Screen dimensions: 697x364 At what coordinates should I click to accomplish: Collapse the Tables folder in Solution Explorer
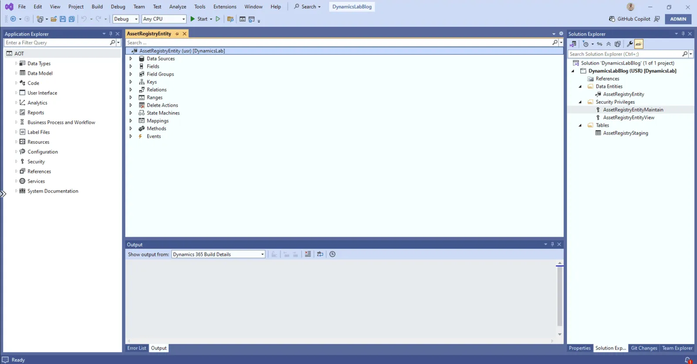580,125
